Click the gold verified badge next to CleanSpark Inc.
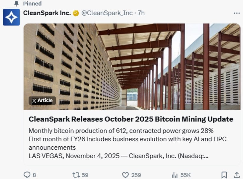 point(76,13)
